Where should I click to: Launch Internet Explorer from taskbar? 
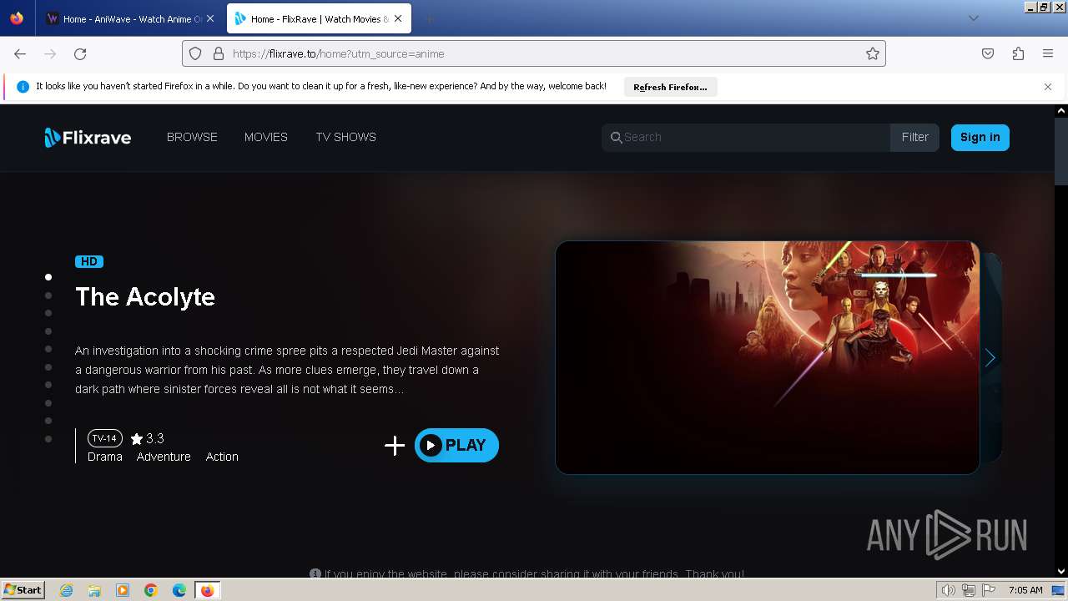67,590
